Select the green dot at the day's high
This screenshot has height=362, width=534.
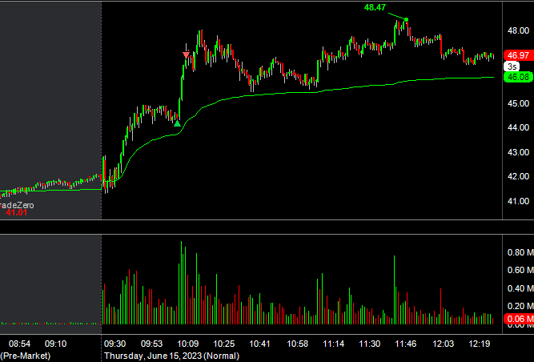[x=406, y=20]
